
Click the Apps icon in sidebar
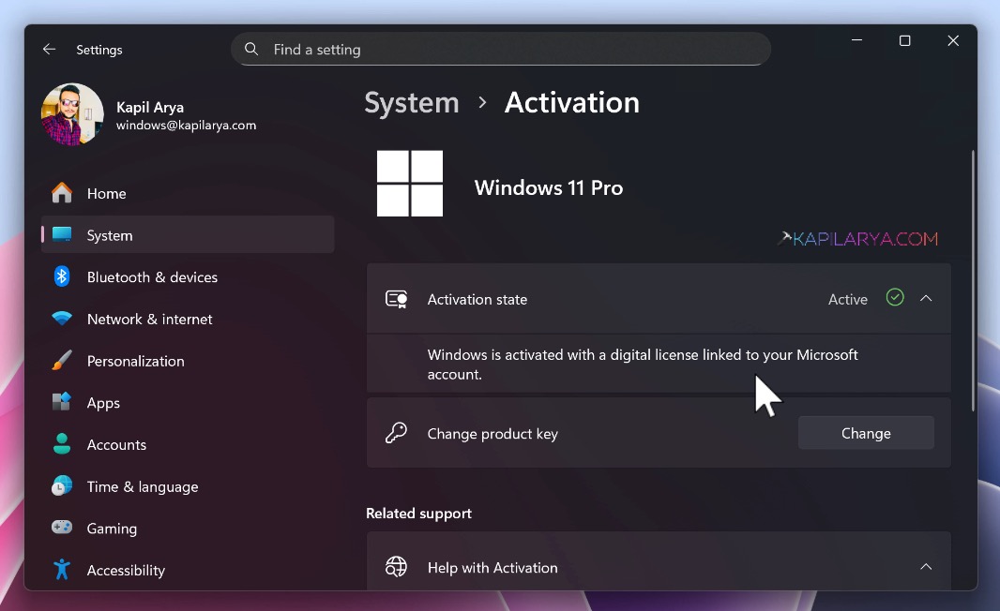tap(62, 402)
